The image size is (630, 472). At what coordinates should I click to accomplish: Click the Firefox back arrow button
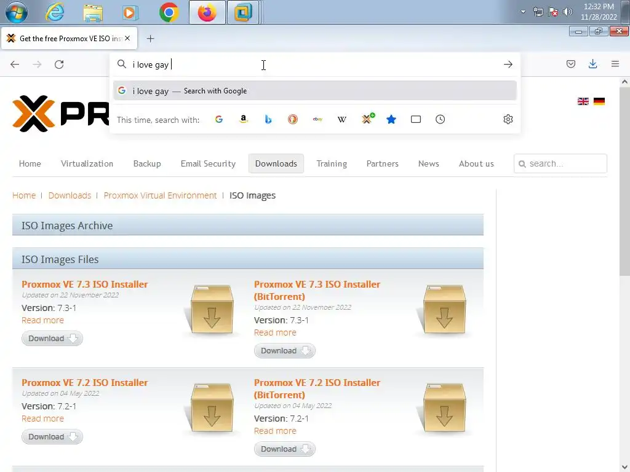tap(15, 64)
